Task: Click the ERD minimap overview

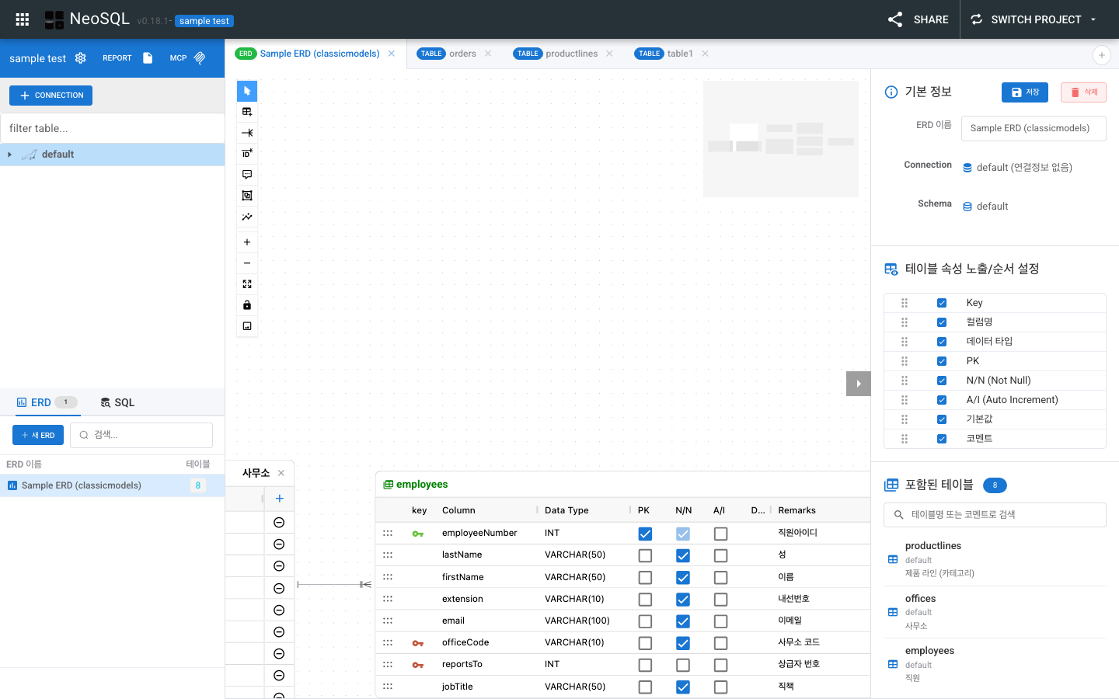Action: tap(780, 139)
